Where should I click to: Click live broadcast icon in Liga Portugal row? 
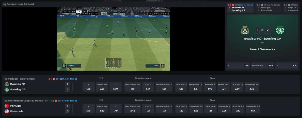click(50, 79)
